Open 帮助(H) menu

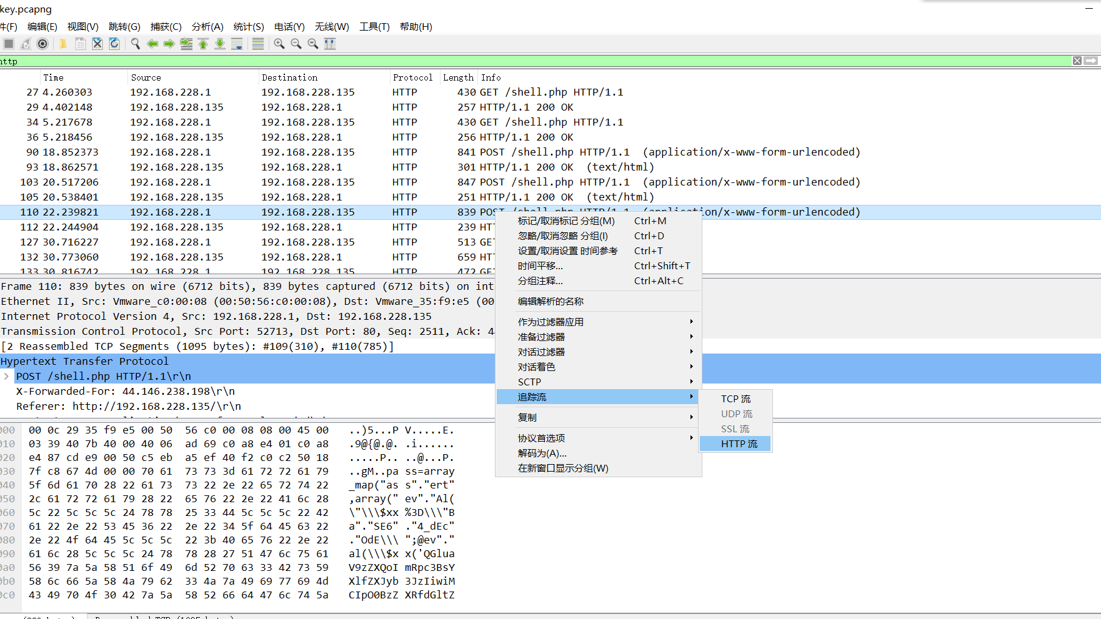click(416, 26)
